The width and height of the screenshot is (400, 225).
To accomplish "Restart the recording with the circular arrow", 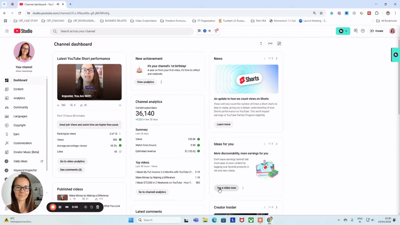I will tap(91, 207).
